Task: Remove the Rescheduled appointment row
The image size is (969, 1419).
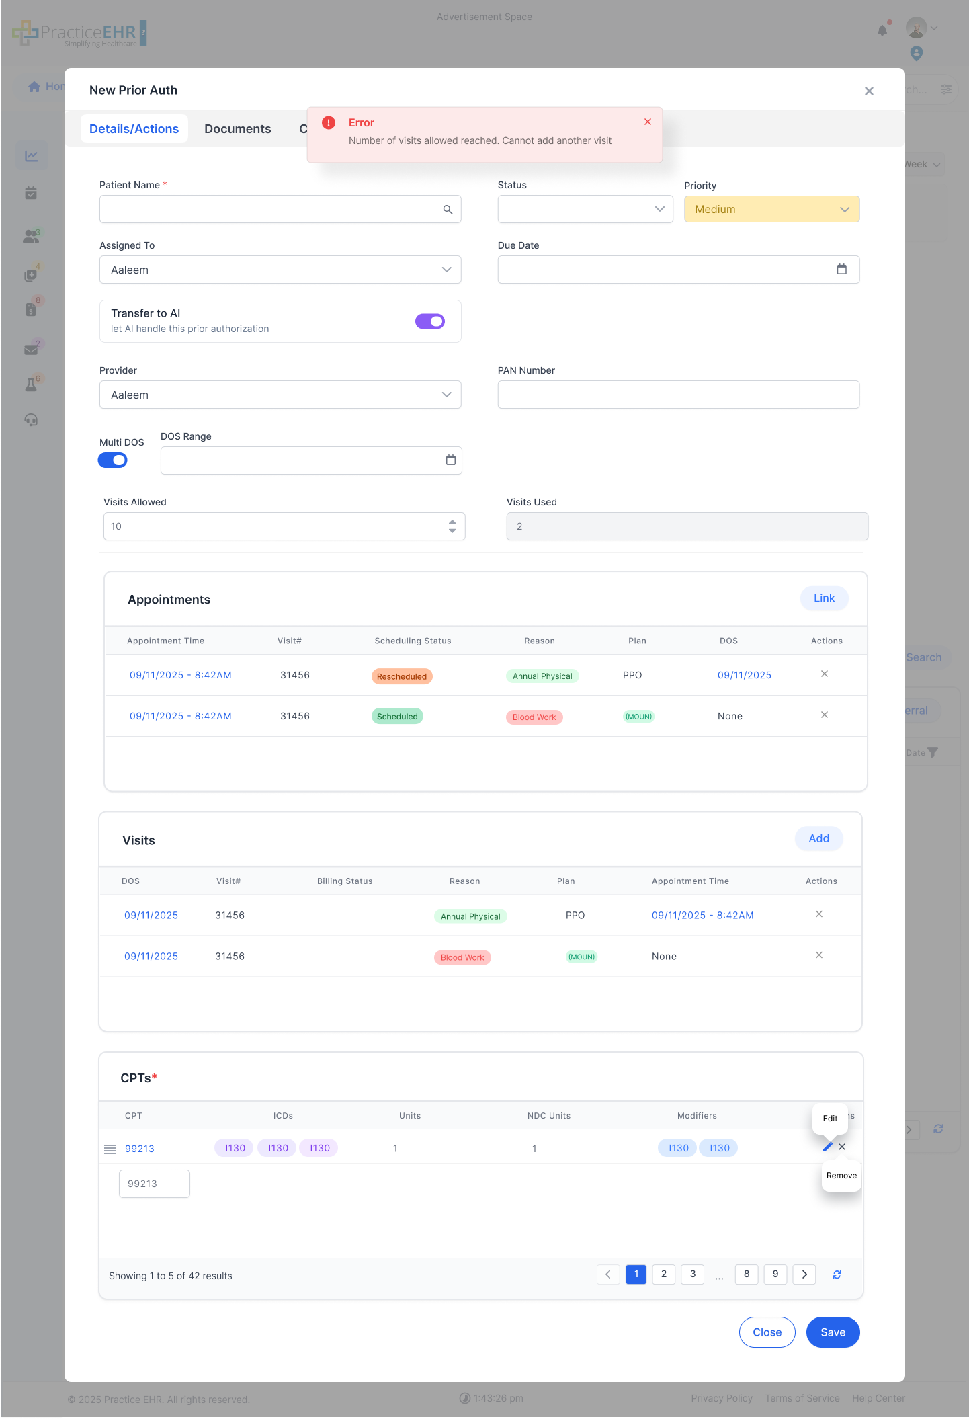Action: point(824,674)
